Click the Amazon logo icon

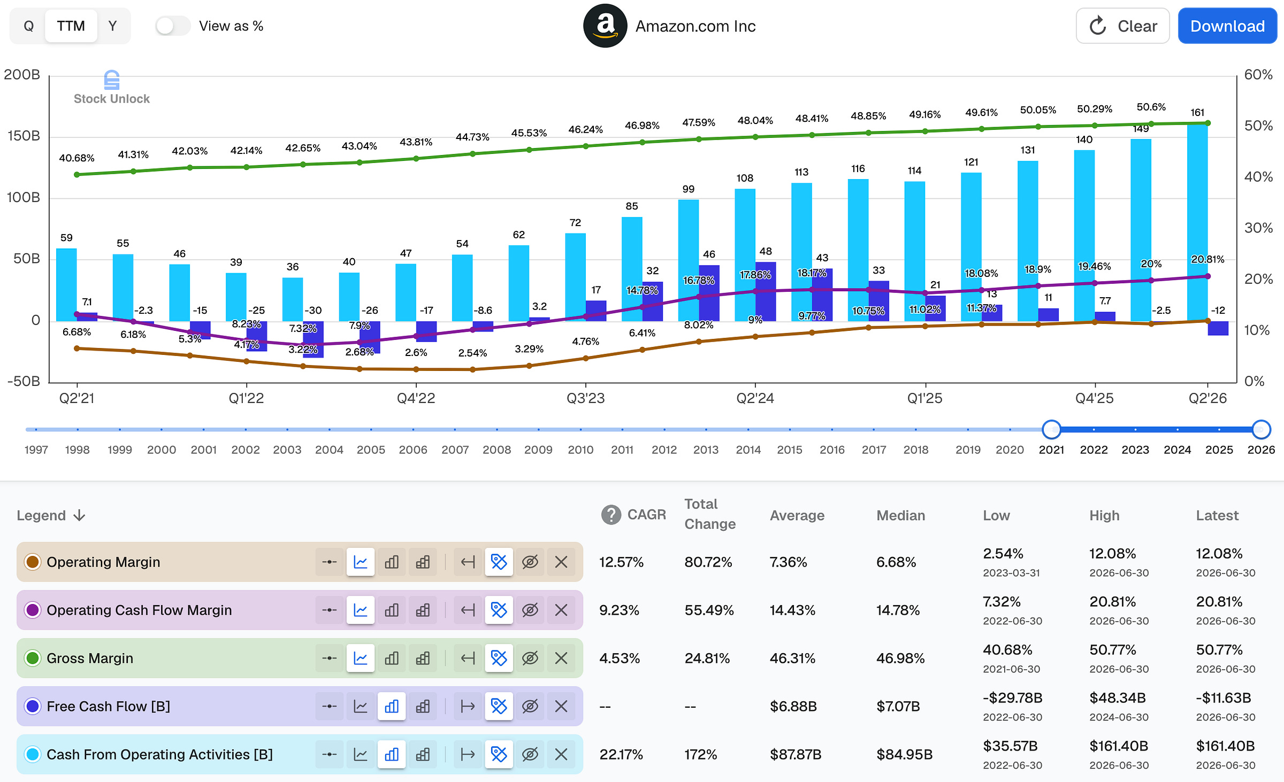[605, 26]
